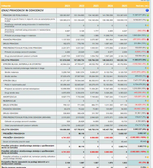Select the PREVREDNOTOVALNI POSLOVNI PRIHODKI row label
153x168 pixels.
(x=22, y=48)
